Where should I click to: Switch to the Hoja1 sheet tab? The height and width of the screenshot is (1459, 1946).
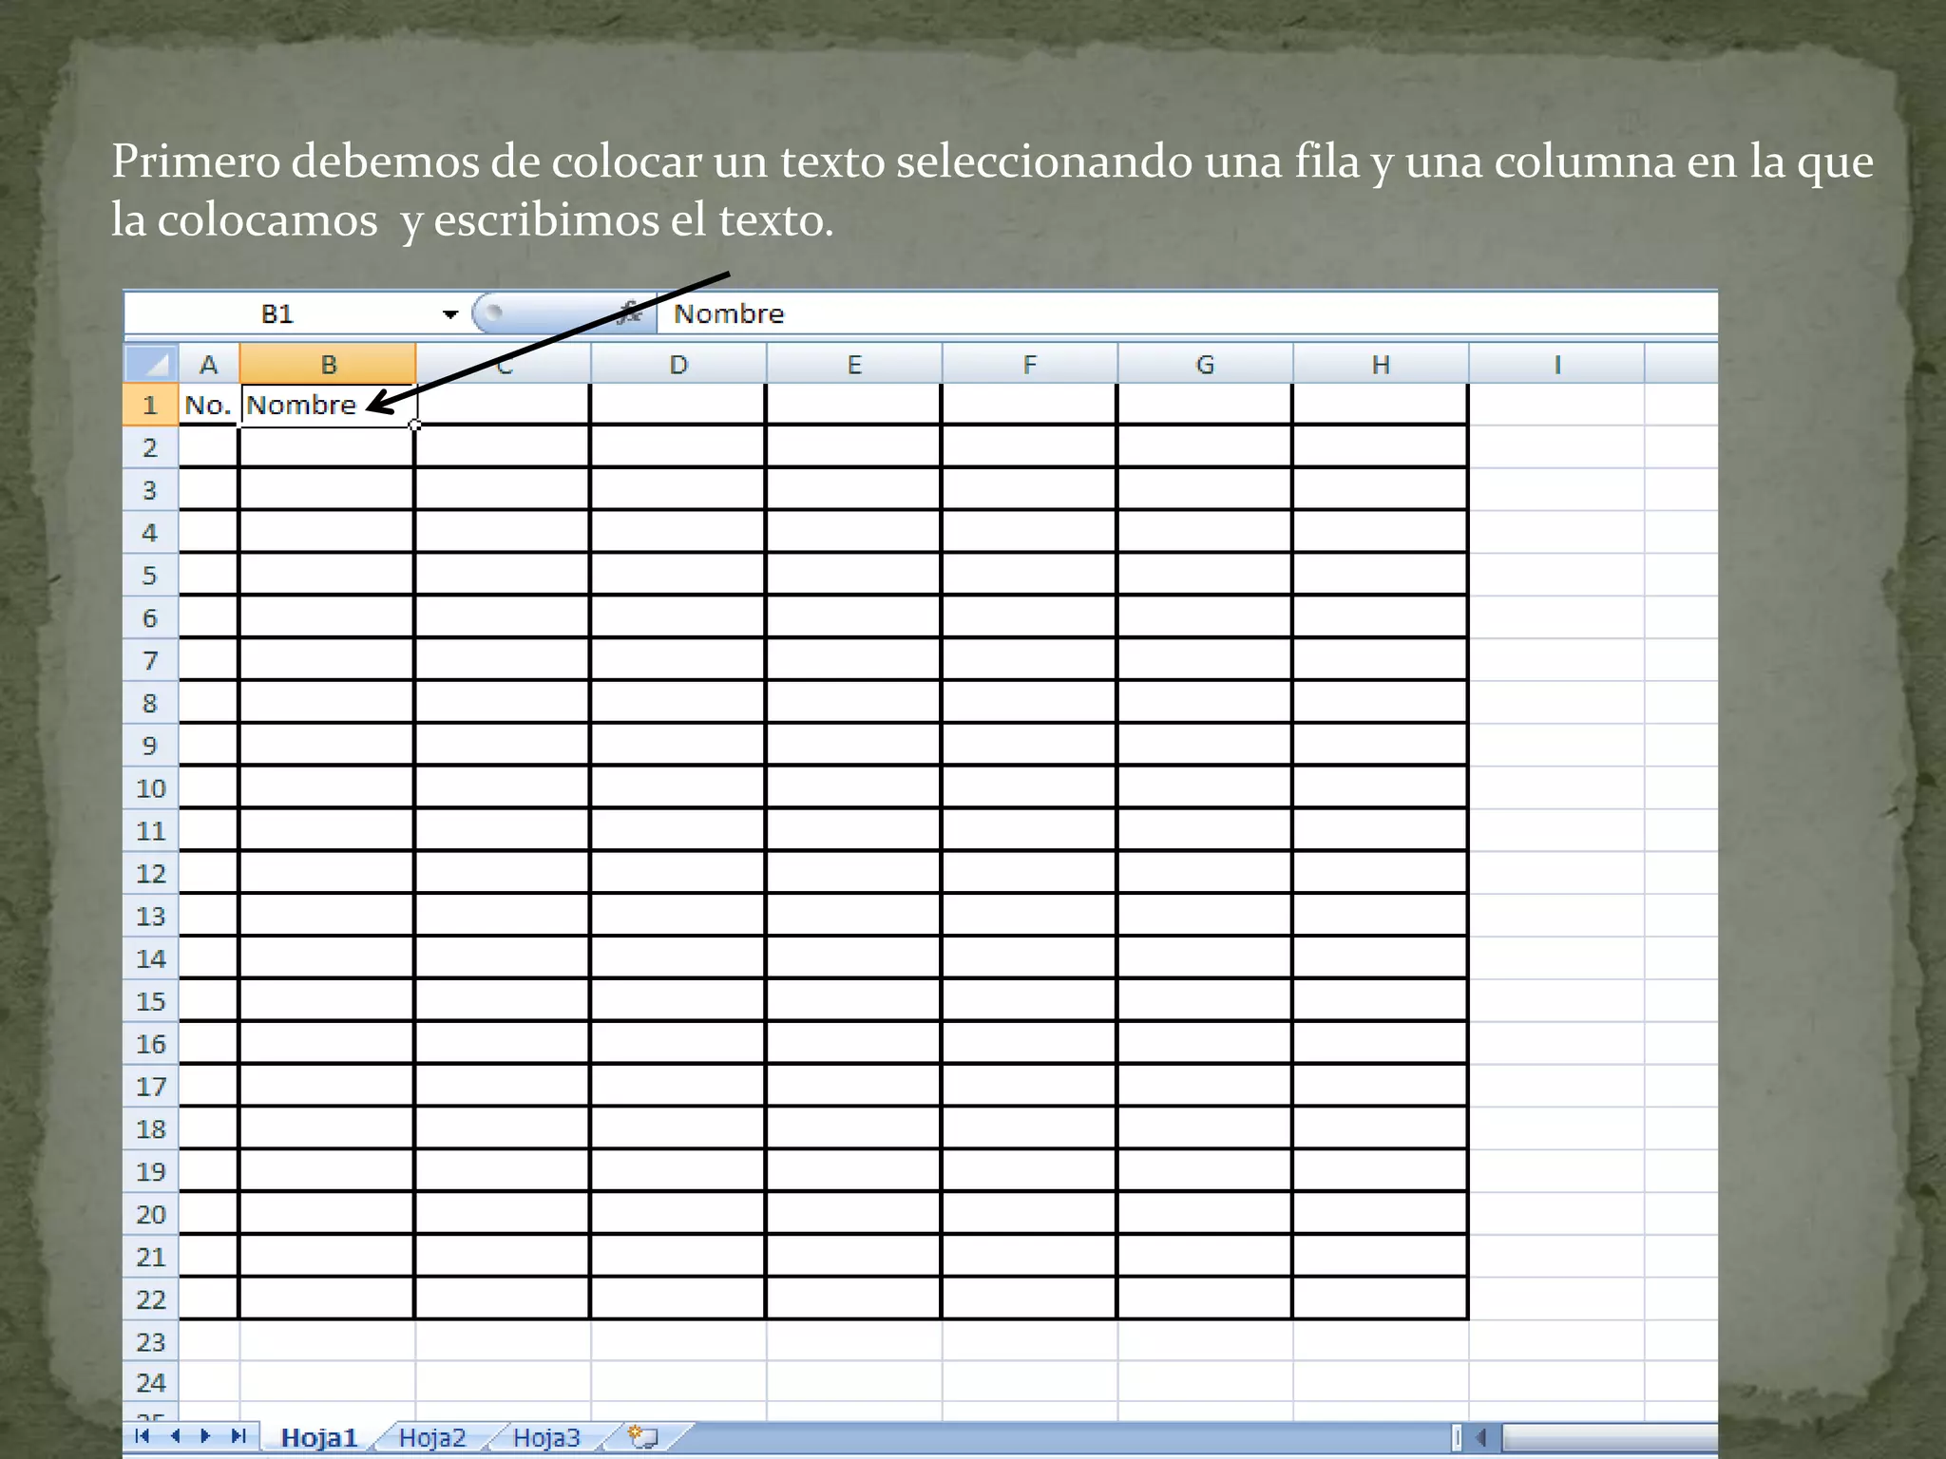coord(319,1437)
